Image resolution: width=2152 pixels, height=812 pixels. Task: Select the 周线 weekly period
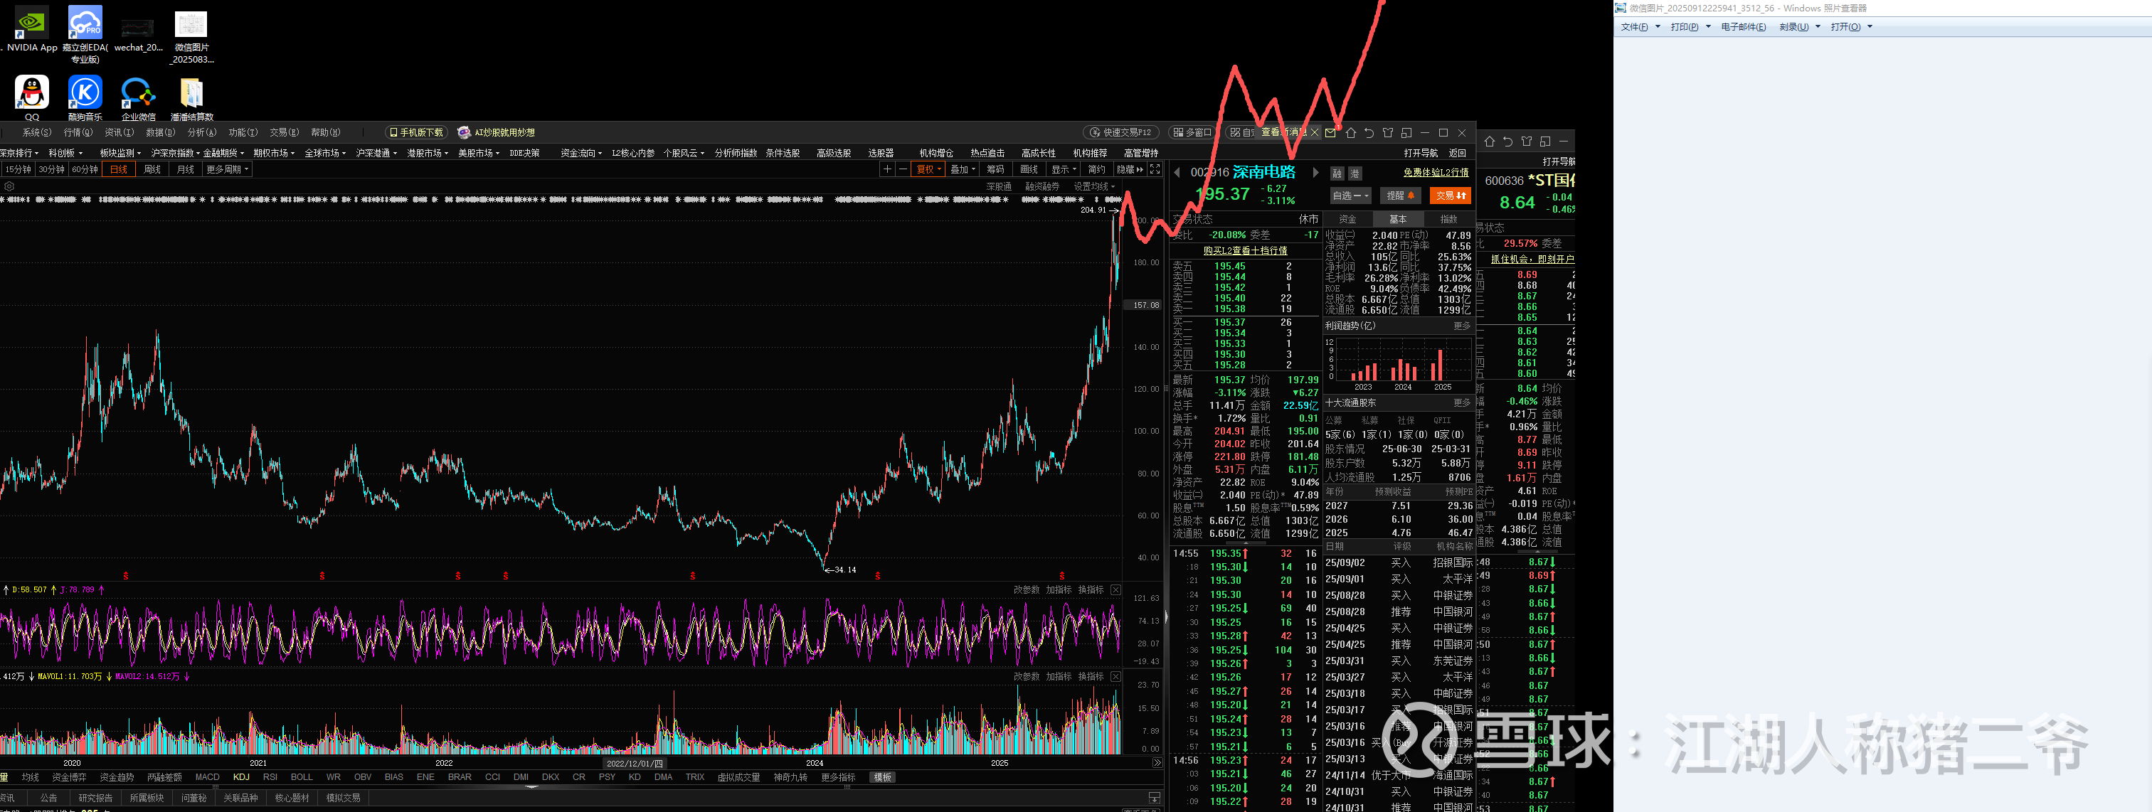tap(152, 170)
